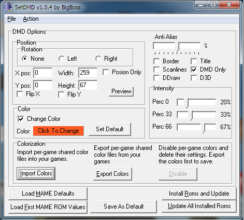Uncheck the Change Color checkbox

point(21,119)
